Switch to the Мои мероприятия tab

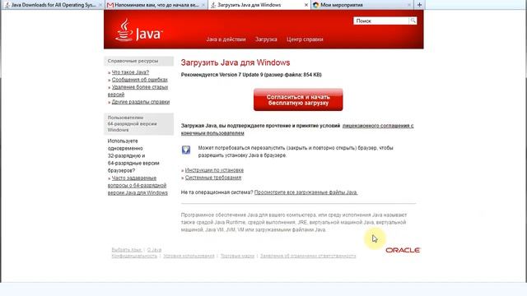[362, 5]
